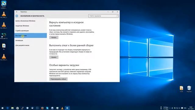This screenshot has width=195, height=110.
Task: Open the Windows Start menu
Action: pos(2,108)
